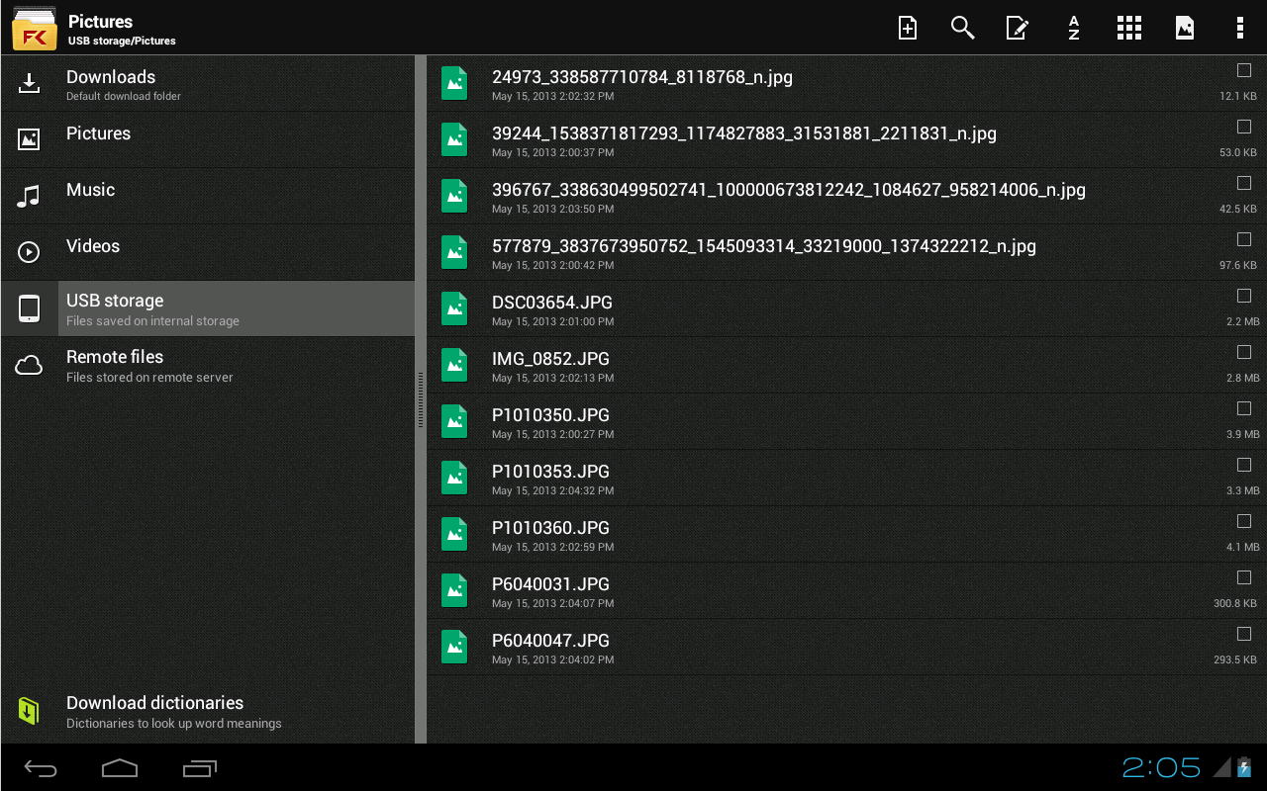Open the search magnifier icon
This screenshot has height=791, width=1267.
[962, 28]
